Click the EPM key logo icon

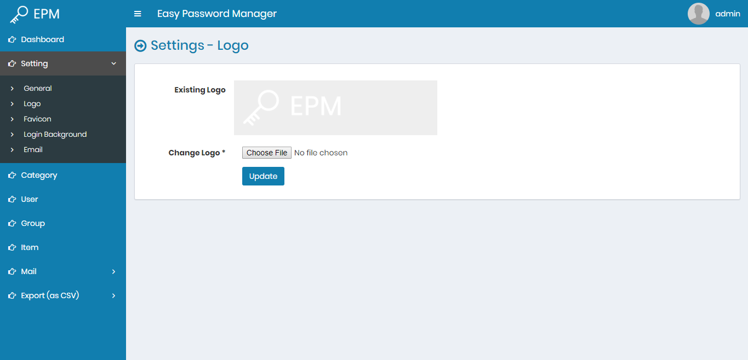(18, 13)
